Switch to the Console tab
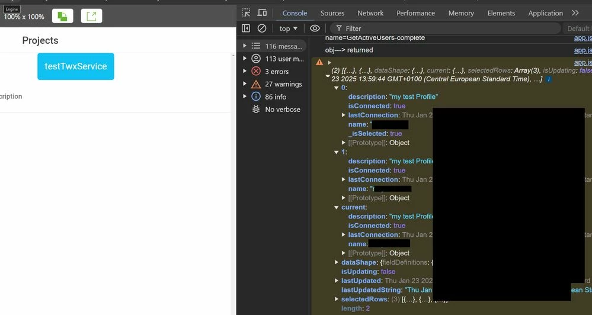Image resolution: width=592 pixels, height=315 pixels. tap(295, 13)
